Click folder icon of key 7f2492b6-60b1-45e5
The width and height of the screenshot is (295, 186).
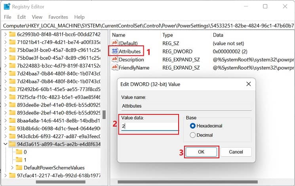point(12,89)
